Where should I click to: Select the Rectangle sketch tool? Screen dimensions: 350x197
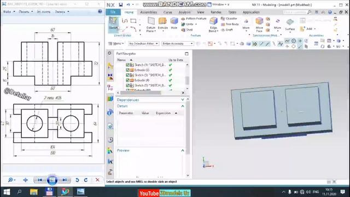click(x=133, y=21)
